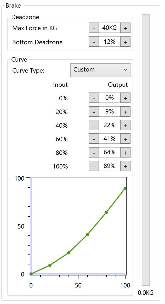Increase output for 0% input
165x304 pixels.
tap(125, 98)
